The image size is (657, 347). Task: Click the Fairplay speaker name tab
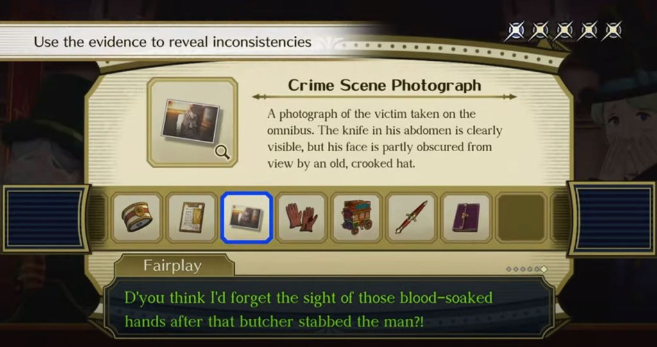173,266
